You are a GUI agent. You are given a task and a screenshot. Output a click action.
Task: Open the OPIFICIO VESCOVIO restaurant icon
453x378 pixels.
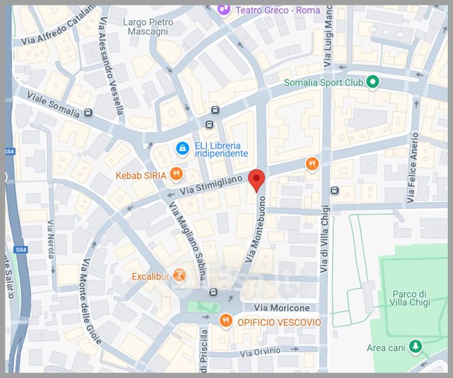226,321
